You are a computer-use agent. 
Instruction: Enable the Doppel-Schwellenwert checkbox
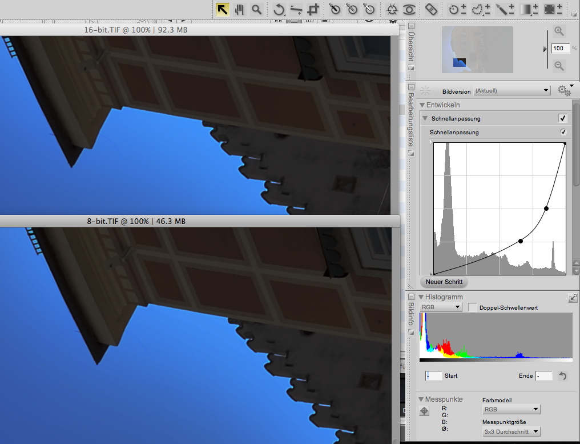[x=473, y=307]
